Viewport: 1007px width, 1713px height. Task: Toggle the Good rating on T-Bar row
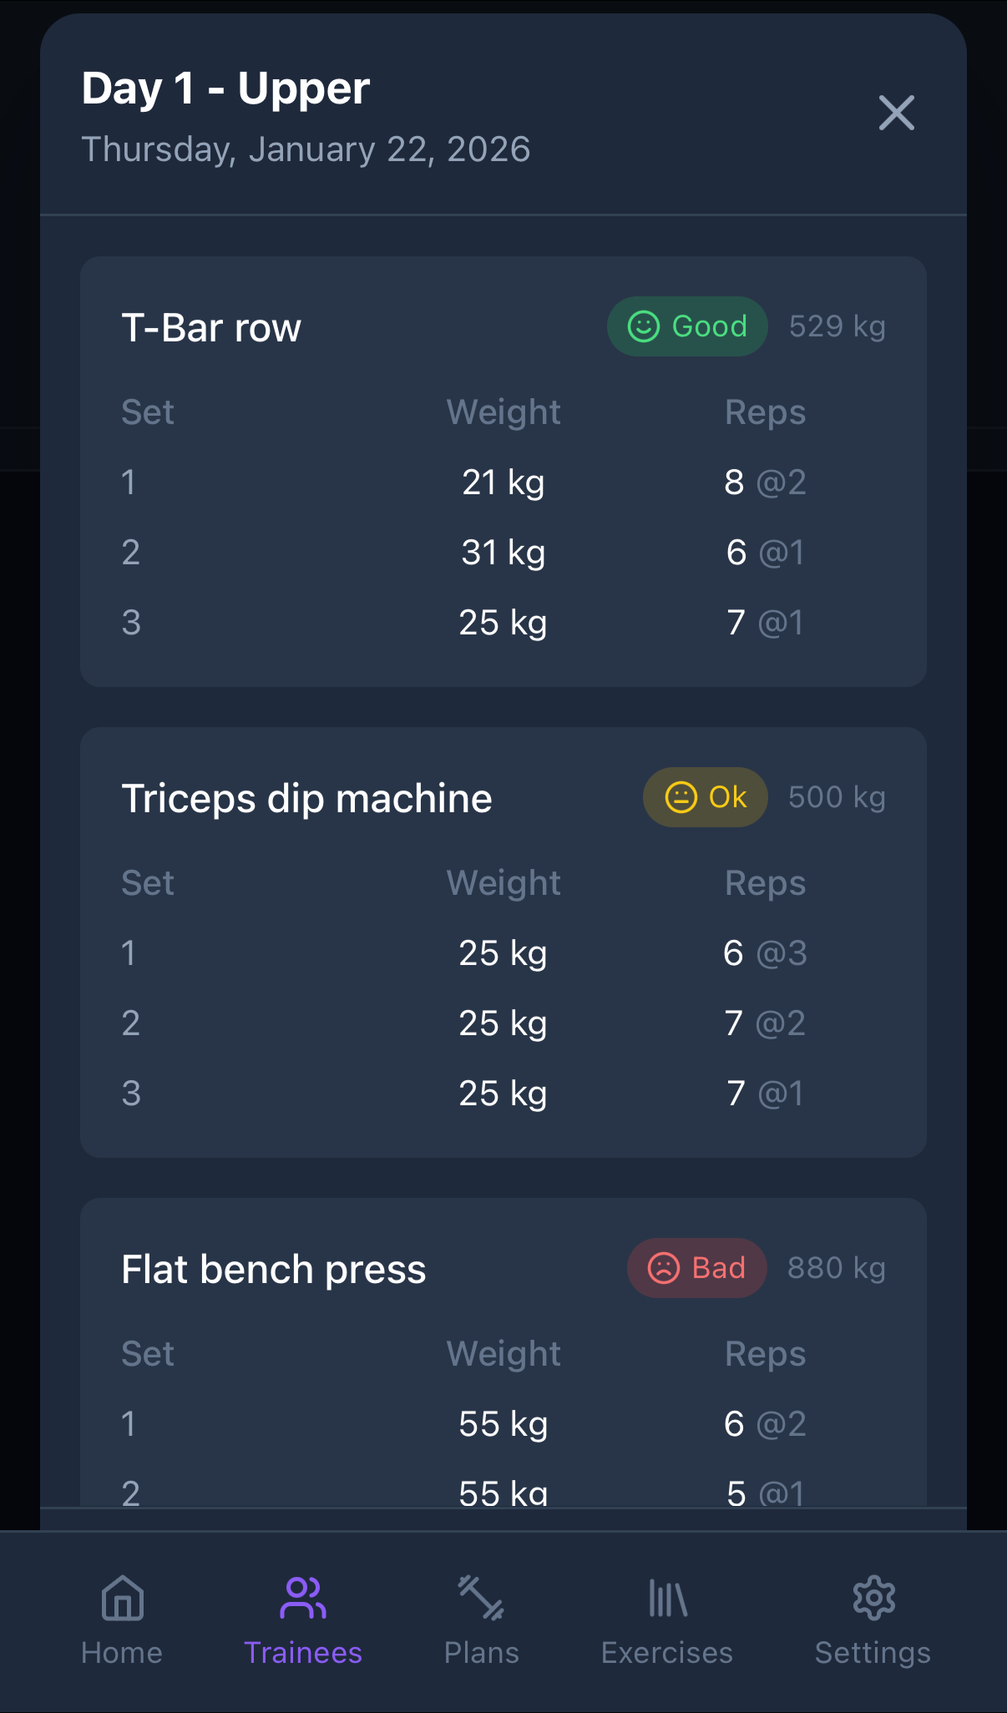[x=687, y=326]
